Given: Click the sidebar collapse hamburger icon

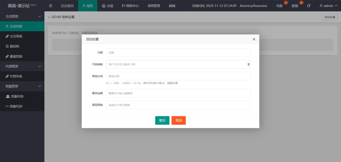Looking at the screenshot, I should [51, 6].
